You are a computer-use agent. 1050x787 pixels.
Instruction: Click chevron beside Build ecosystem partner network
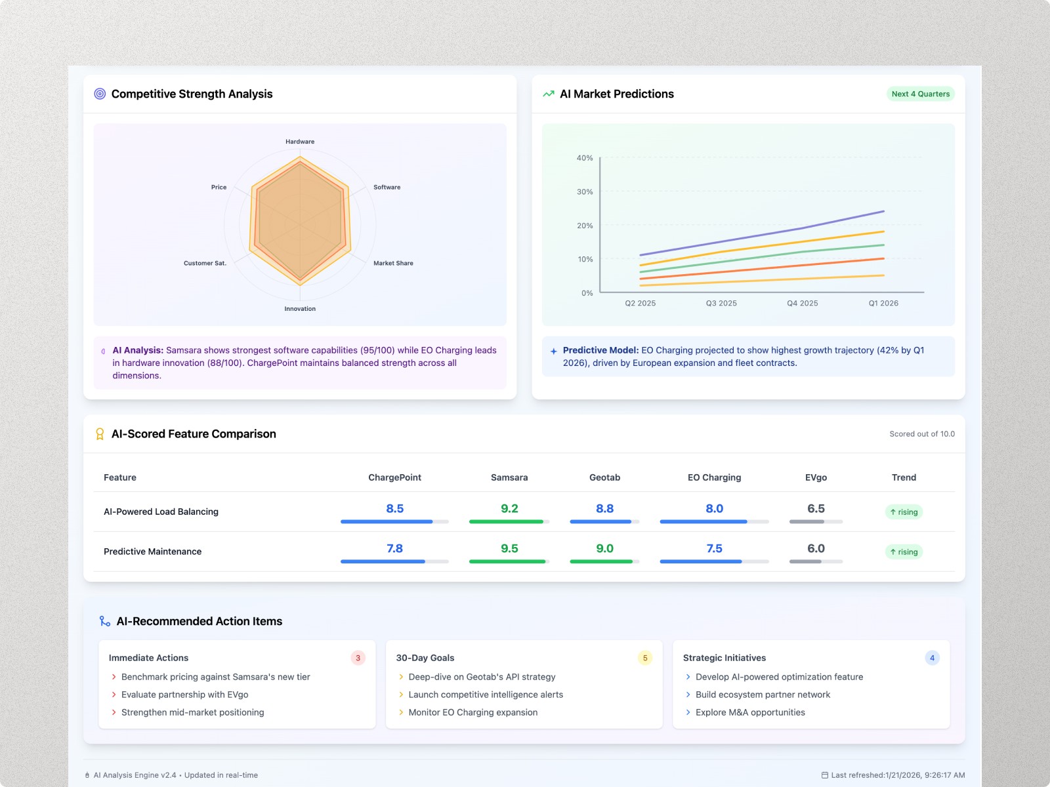tap(688, 695)
